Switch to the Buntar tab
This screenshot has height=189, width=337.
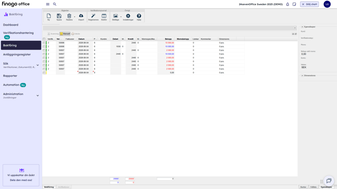pos(303,187)
